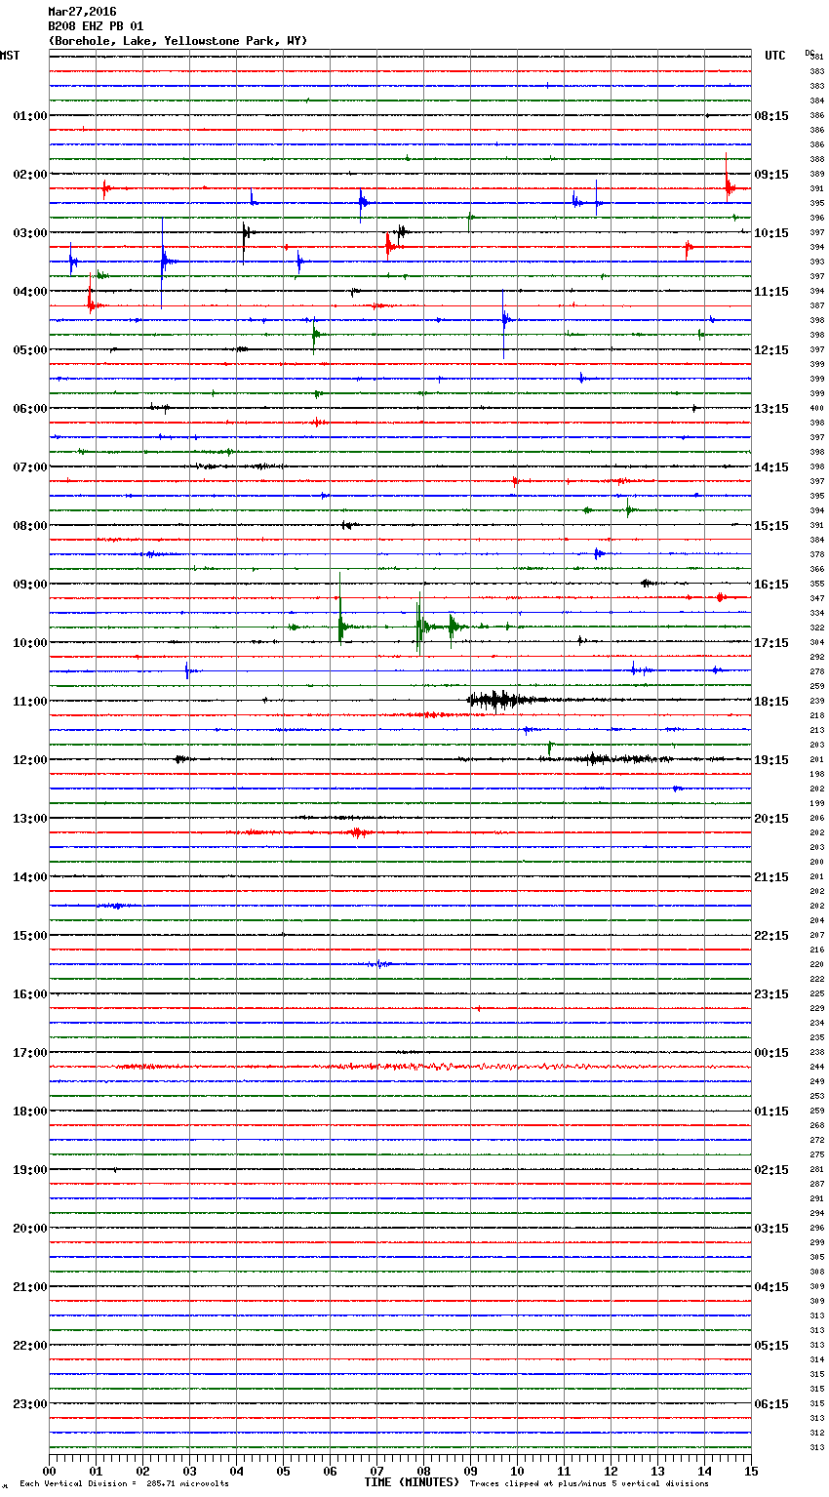Click the 18:15 UTC time label
Screen dimensions: 829x1497
click(x=771, y=702)
